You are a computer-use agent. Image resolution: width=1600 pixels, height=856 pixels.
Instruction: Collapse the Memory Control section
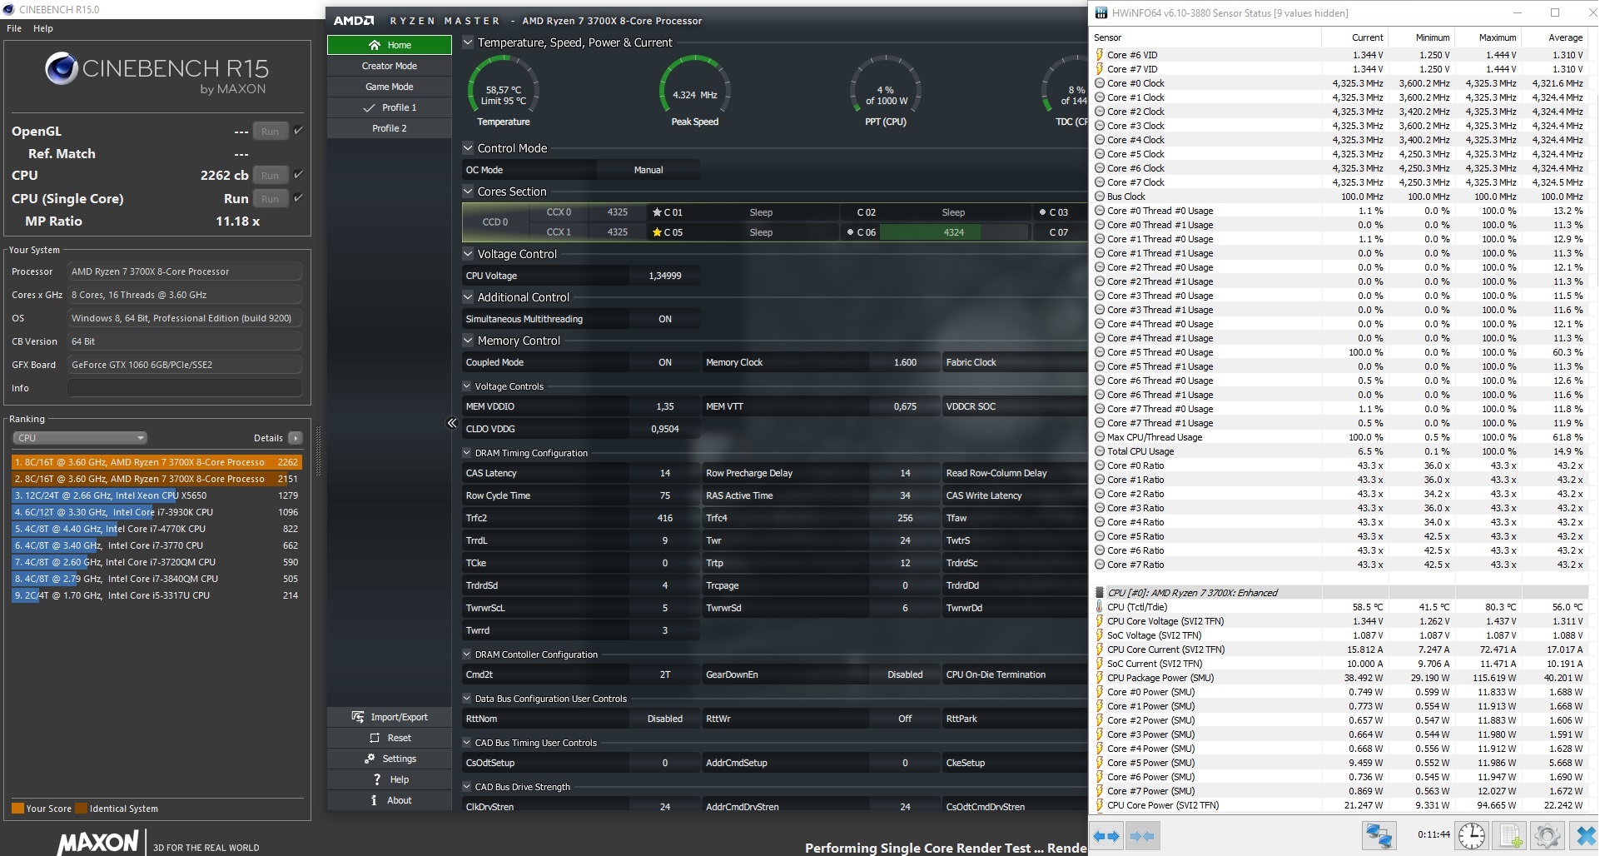tap(468, 341)
